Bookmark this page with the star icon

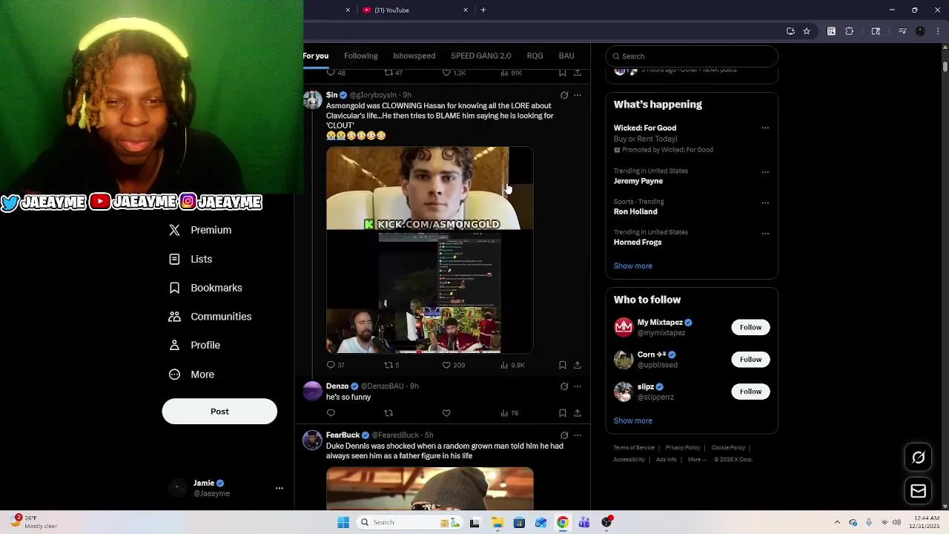(x=807, y=31)
